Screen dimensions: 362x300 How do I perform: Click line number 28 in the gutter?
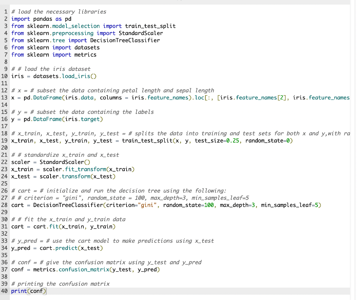pyautogui.click(x=5, y=205)
